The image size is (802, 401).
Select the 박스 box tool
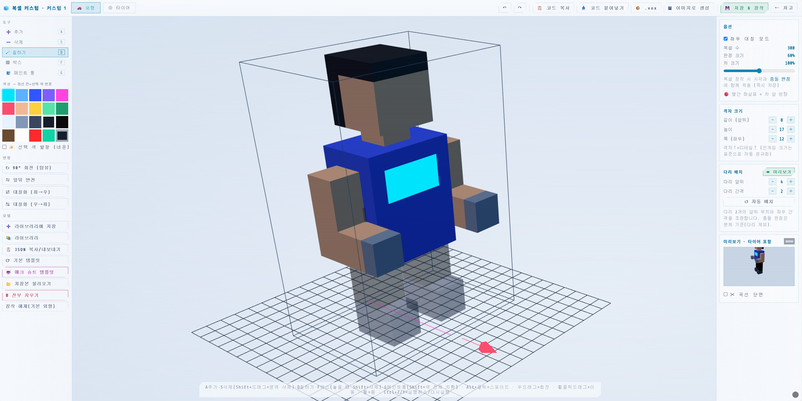tap(35, 62)
